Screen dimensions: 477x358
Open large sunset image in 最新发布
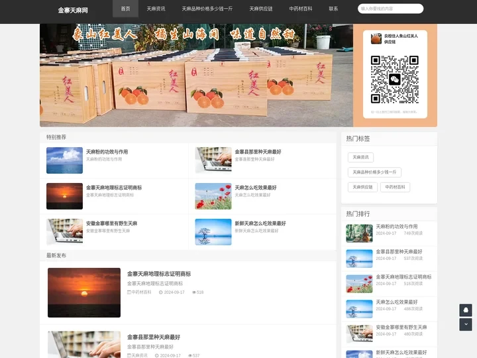(84, 292)
